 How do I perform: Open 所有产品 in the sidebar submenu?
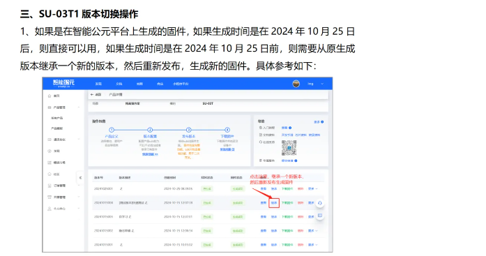57,118
